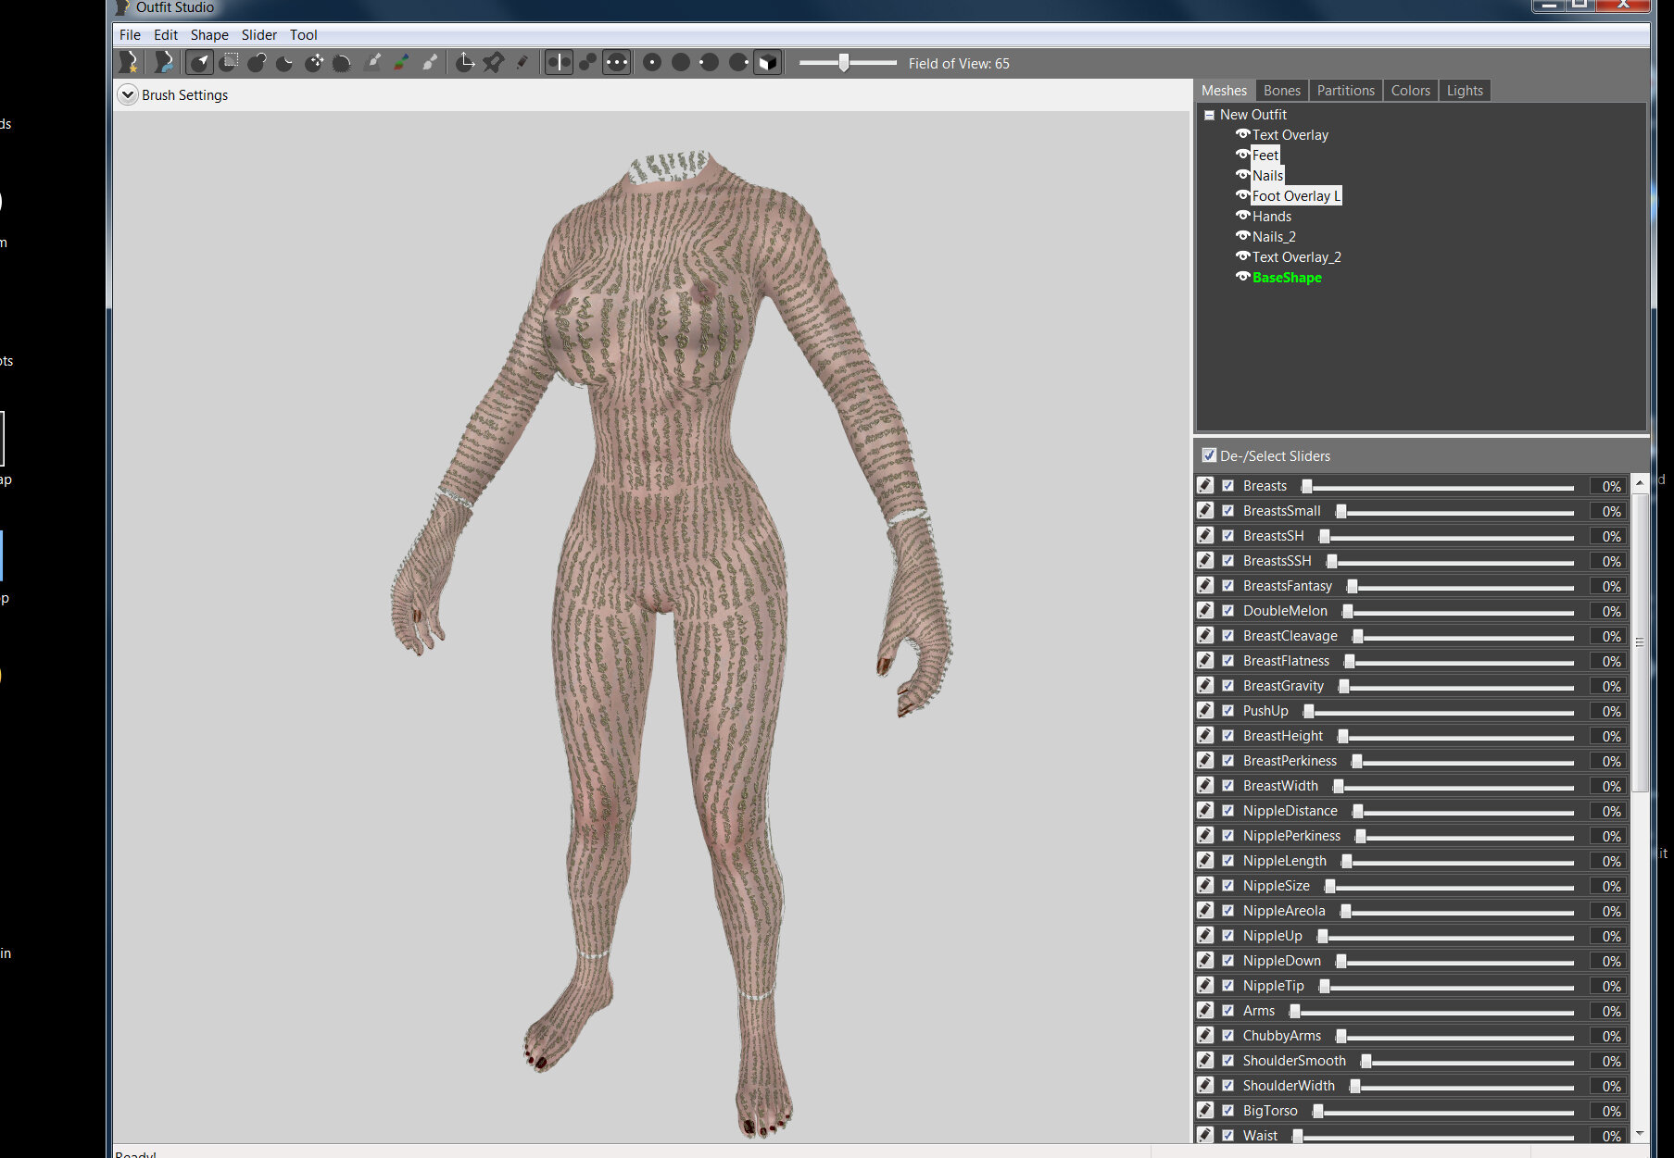The width and height of the screenshot is (1674, 1158).
Task: Open the File menu
Action: click(130, 34)
